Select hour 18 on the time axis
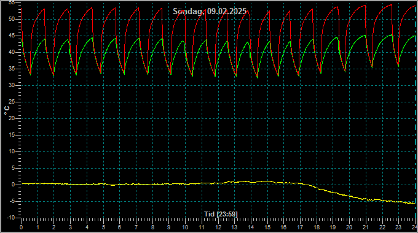 (x=317, y=227)
